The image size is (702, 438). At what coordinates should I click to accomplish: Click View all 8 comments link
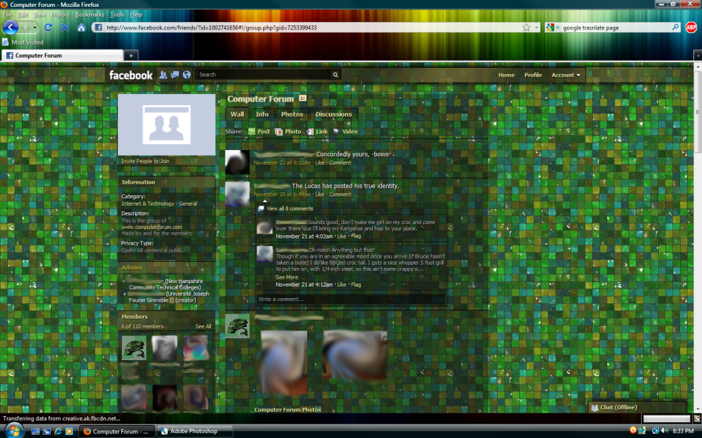(x=290, y=208)
